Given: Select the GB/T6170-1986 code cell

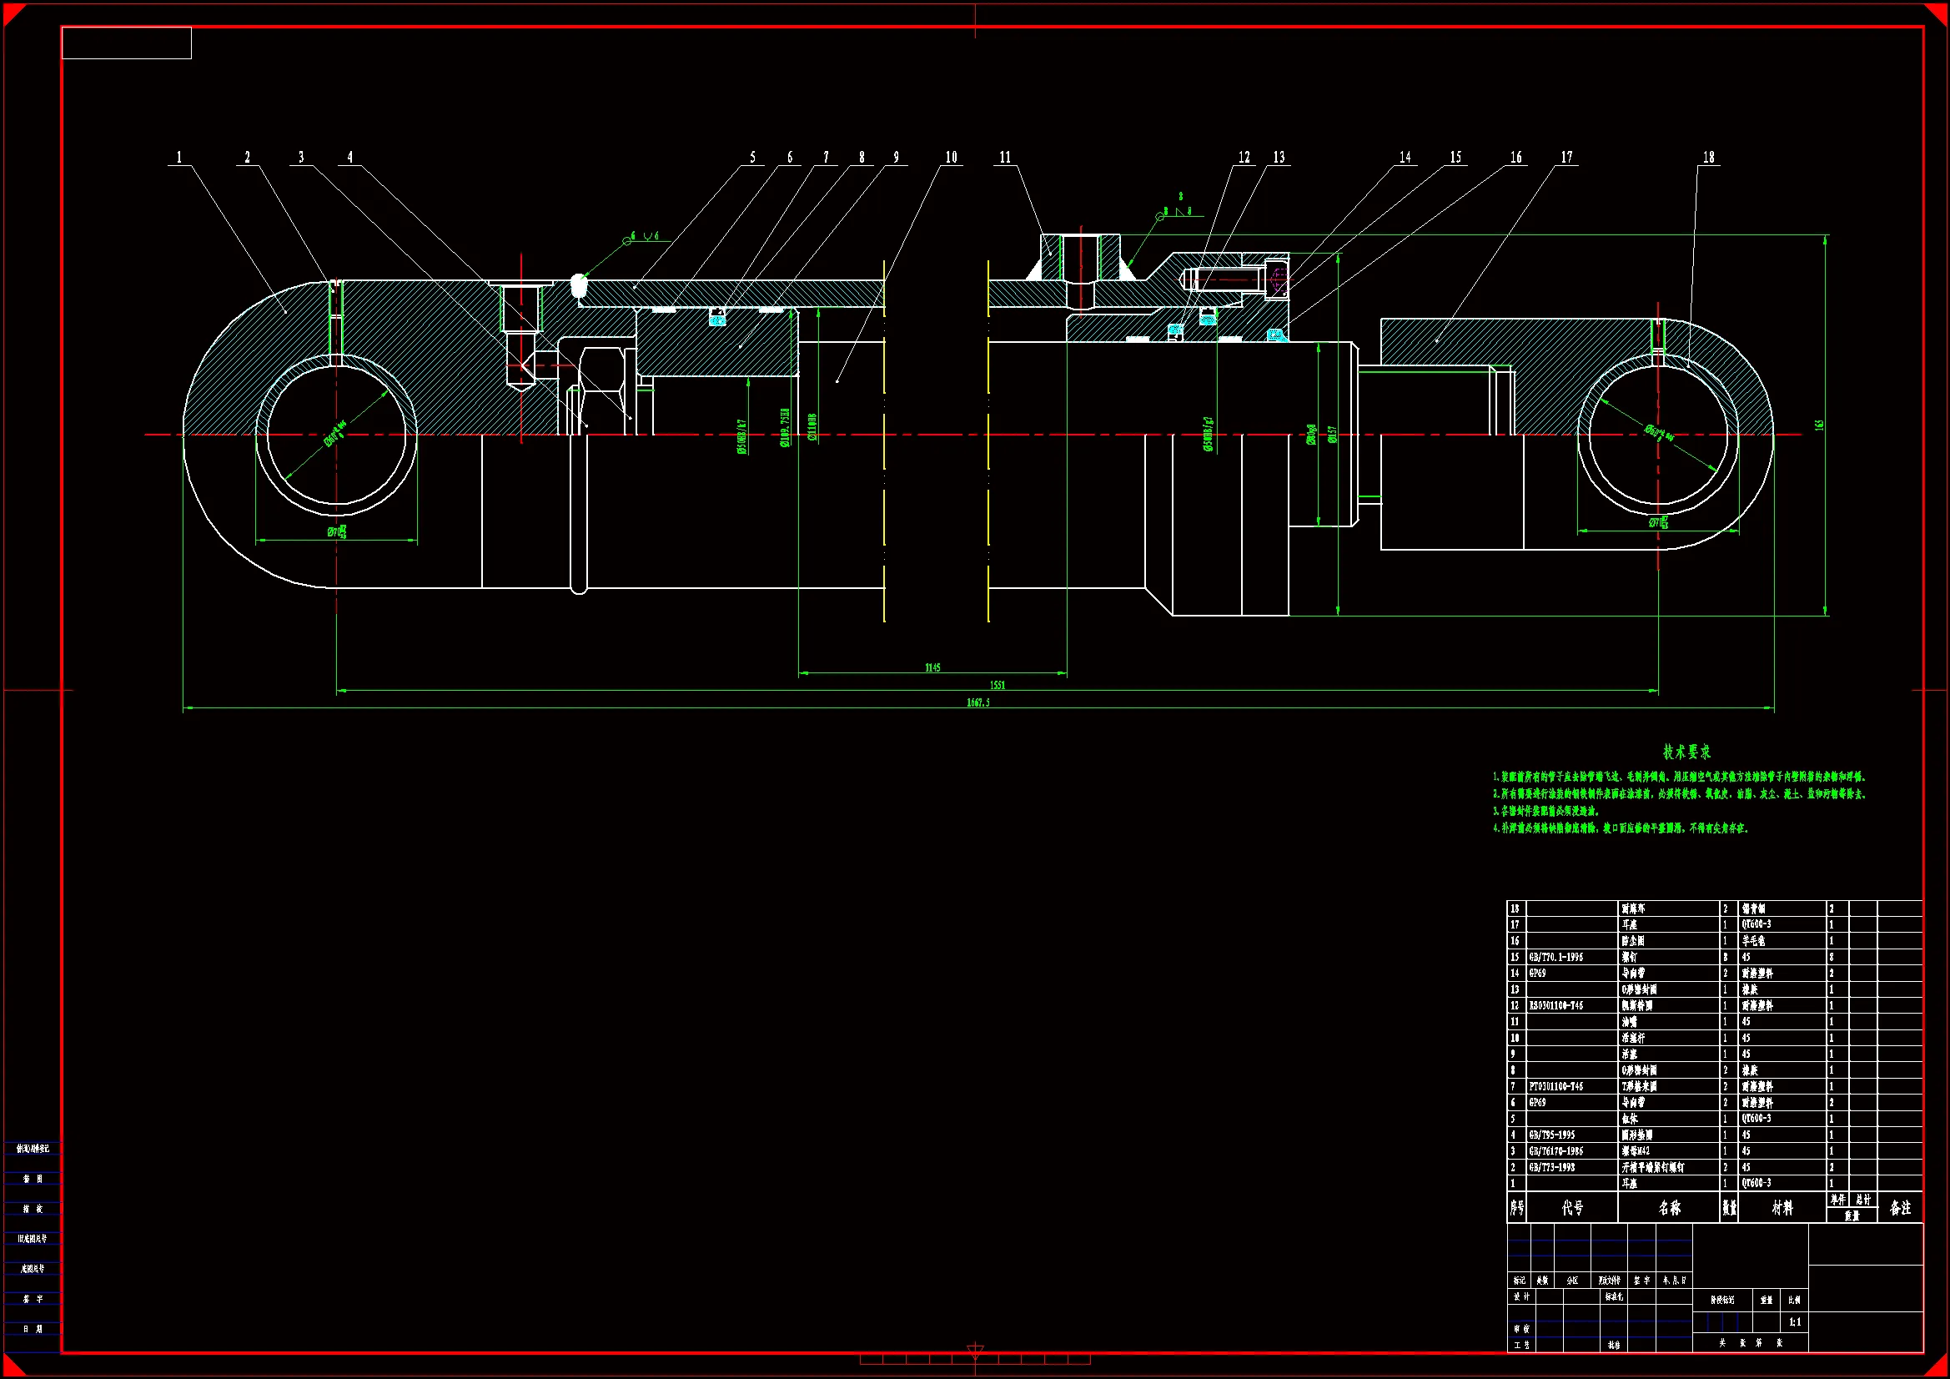Looking at the screenshot, I should [x=1556, y=1150].
